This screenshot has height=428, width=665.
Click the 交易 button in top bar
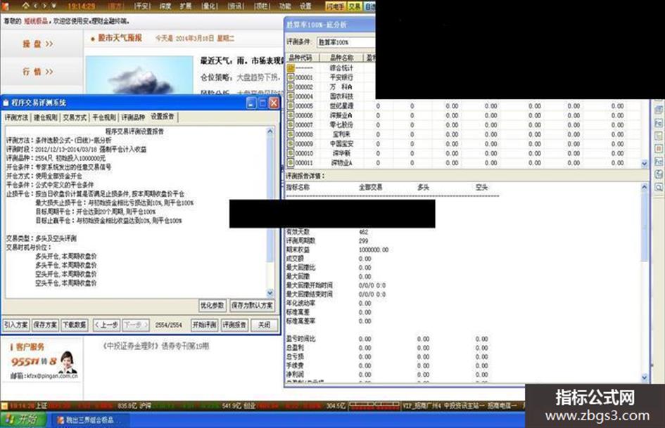click(355, 6)
